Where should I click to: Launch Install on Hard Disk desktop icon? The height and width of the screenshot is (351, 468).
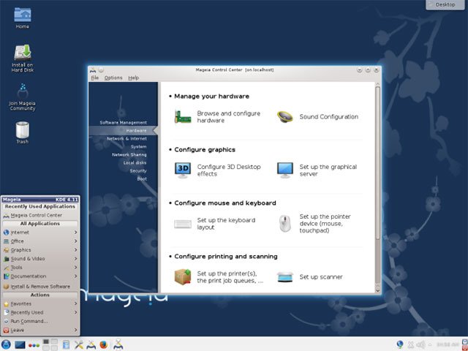pos(23,53)
